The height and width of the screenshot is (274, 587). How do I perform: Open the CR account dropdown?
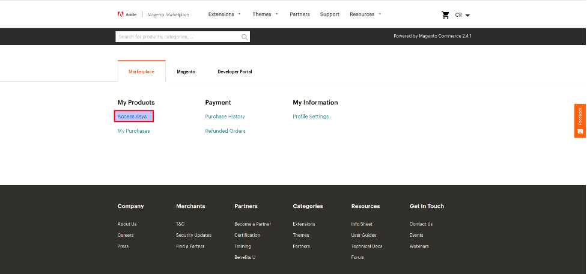(x=463, y=15)
